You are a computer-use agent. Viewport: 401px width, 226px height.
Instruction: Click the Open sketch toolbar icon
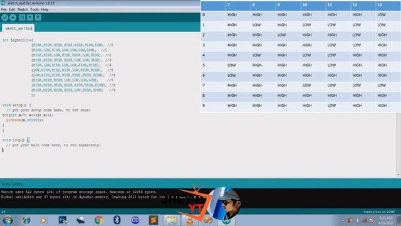point(30,18)
